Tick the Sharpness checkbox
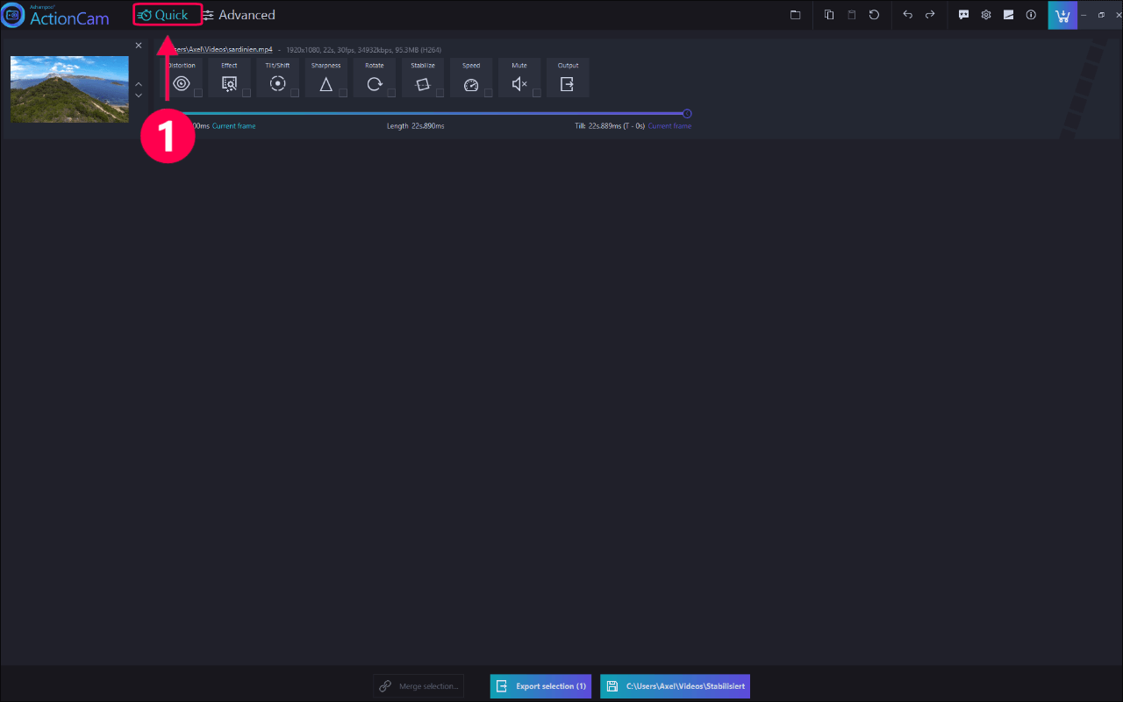 pyautogui.click(x=343, y=93)
